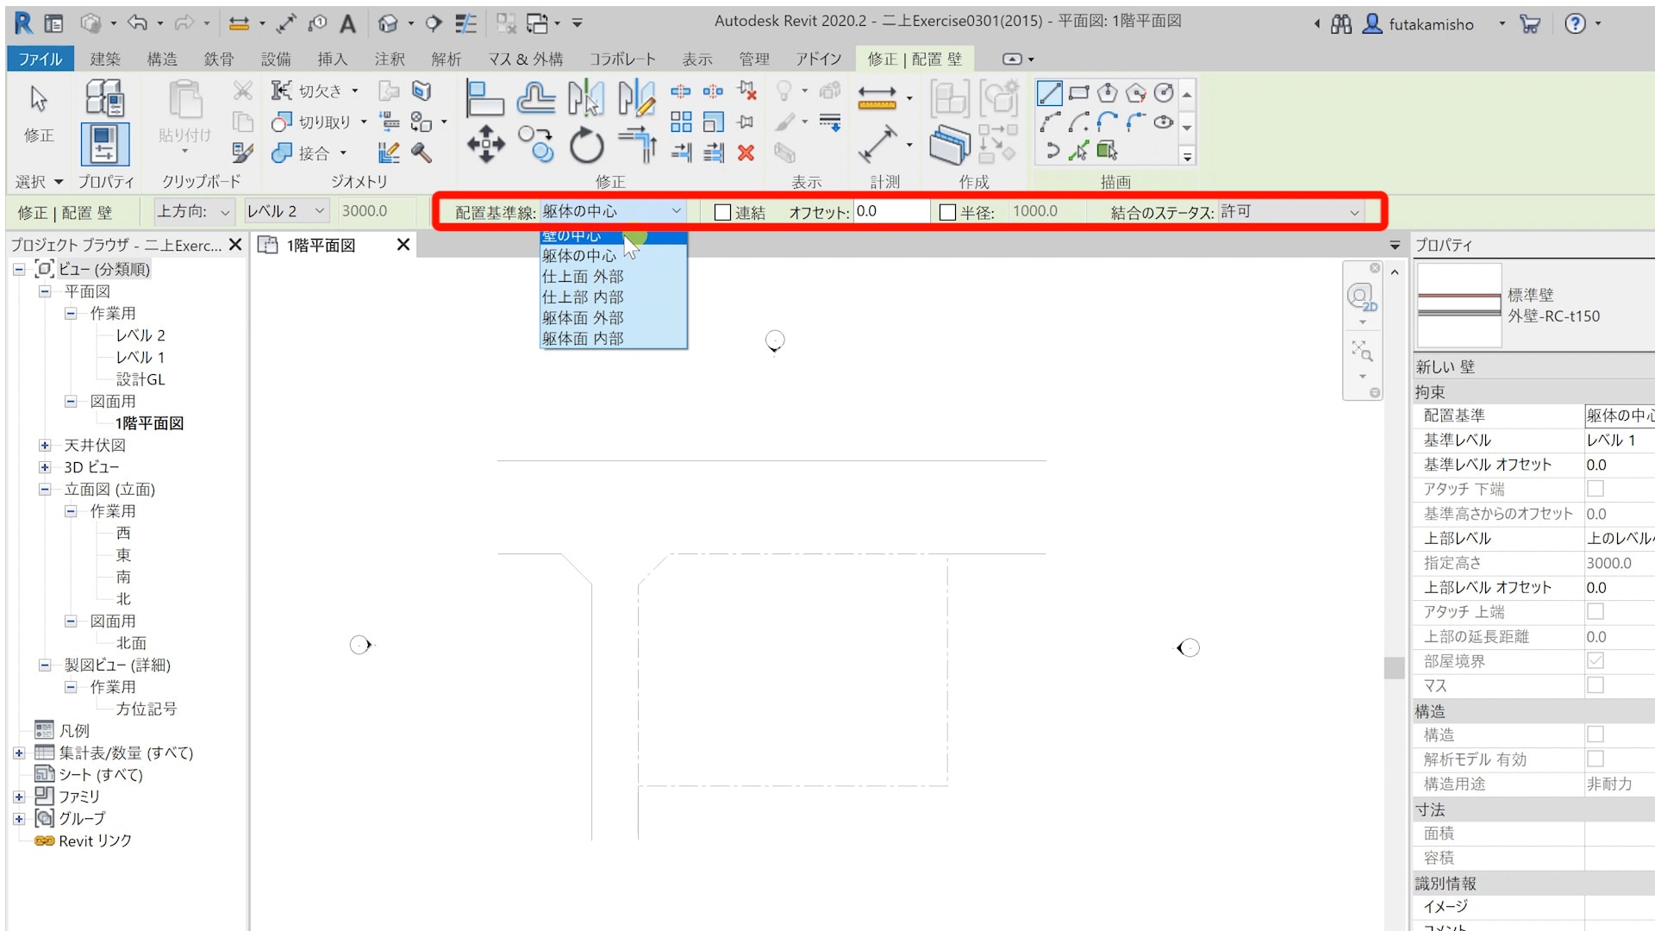
Task: Choose the Rectangle draw tool
Action: pos(1078,93)
